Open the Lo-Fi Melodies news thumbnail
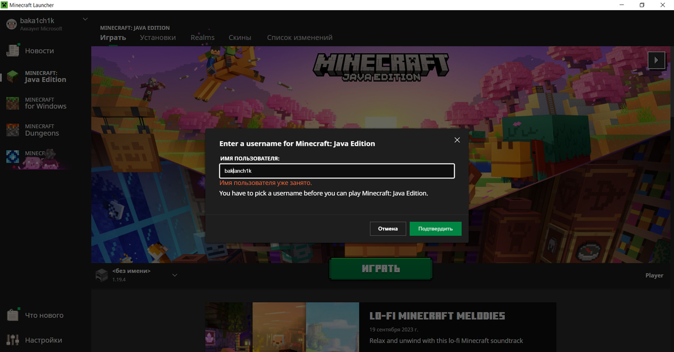This screenshot has height=352, width=674. (x=282, y=327)
